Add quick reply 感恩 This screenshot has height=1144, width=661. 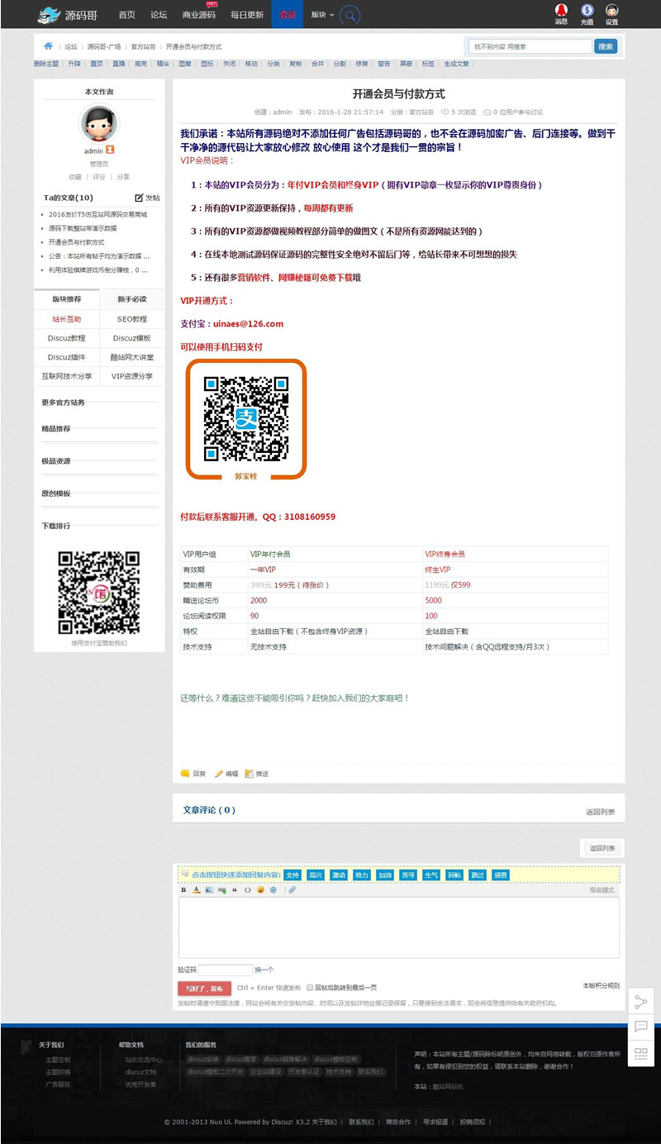tap(500, 875)
